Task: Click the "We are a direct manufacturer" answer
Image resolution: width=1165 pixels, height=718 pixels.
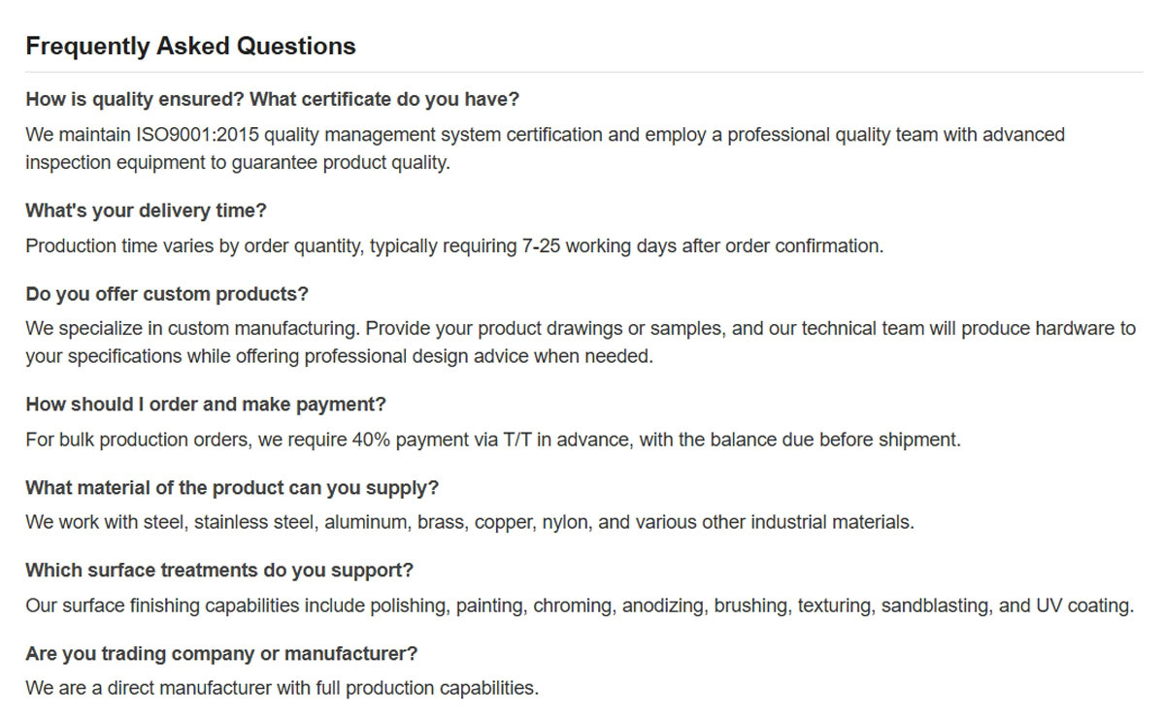Action: point(282,689)
